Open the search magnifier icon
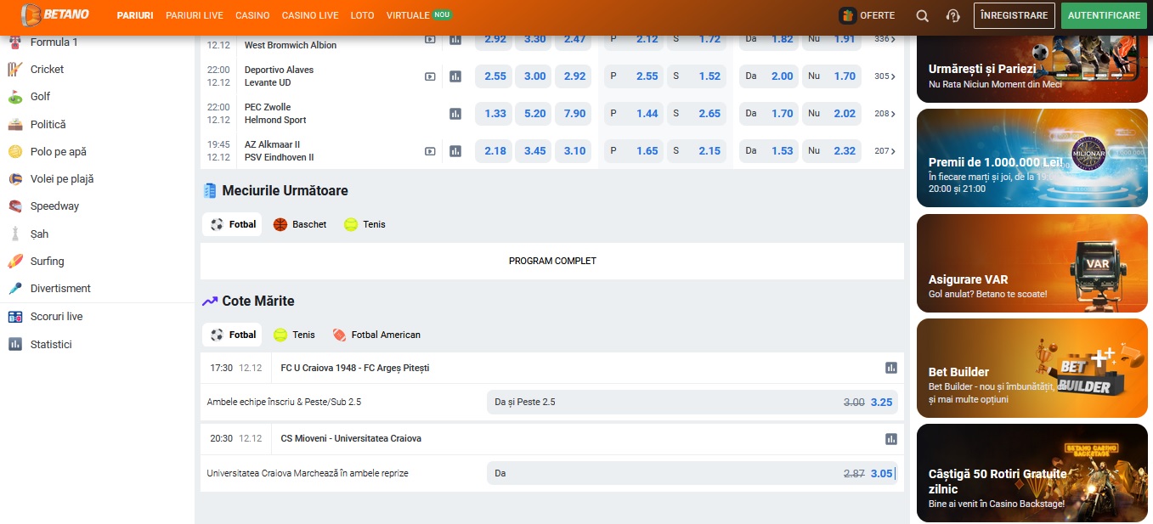This screenshot has width=1153, height=524. click(x=923, y=16)
